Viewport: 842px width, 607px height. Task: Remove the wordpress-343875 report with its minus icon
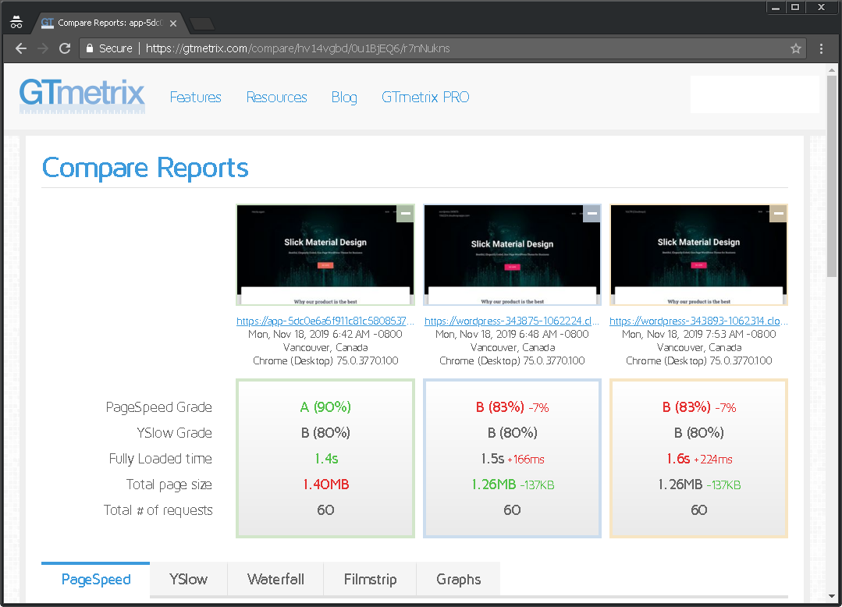point(592,214)
